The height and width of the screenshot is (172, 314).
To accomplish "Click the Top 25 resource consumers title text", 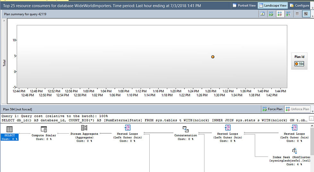I will [x=102, y=6].
